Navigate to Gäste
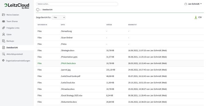 pyautogui.click(x=9, y=34)
